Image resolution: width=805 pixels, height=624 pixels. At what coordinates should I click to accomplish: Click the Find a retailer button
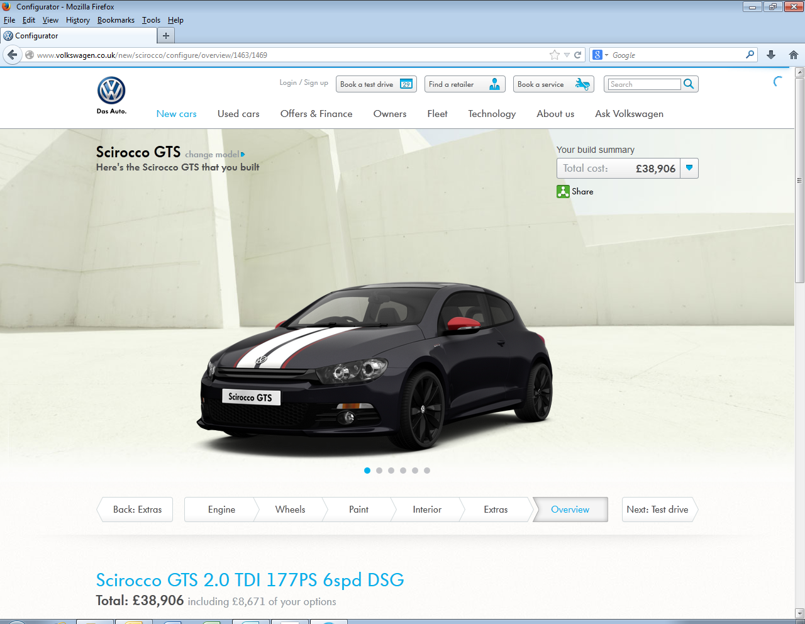(465, 84)
